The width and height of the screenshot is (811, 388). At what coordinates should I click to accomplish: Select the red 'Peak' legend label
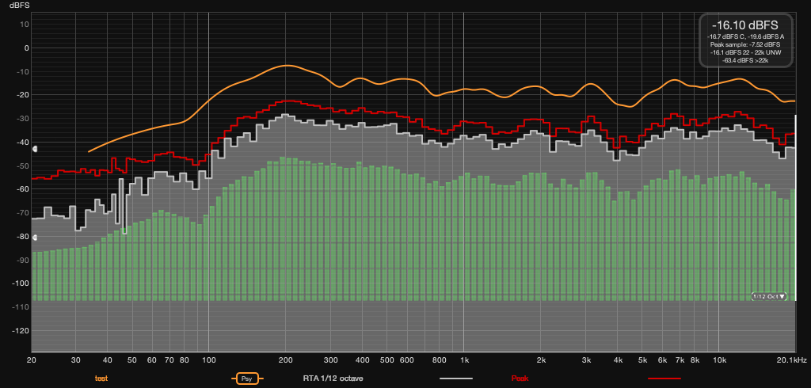520,378
